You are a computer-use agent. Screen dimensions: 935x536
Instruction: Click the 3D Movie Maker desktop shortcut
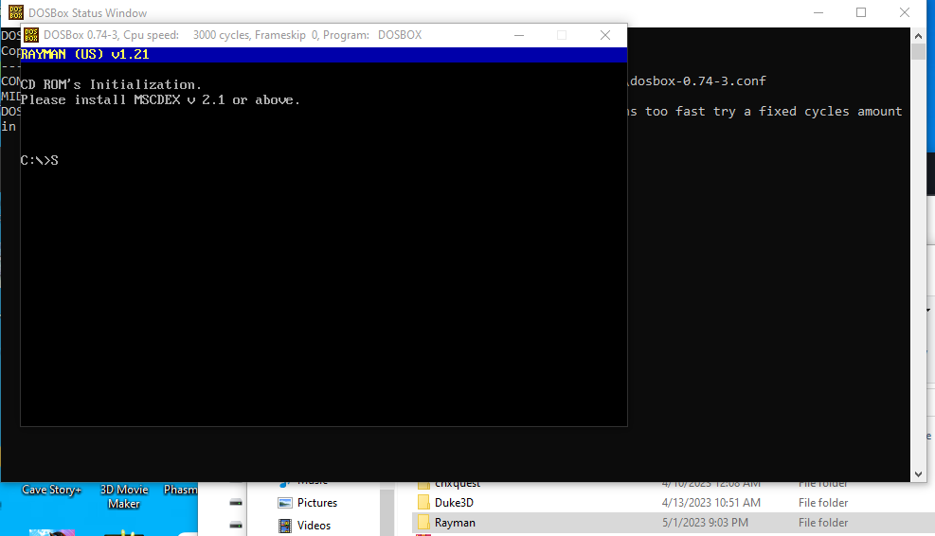pyautogui.click(x=124, y=496)
